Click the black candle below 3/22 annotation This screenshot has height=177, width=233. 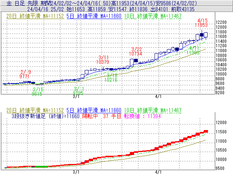(136, 60)
